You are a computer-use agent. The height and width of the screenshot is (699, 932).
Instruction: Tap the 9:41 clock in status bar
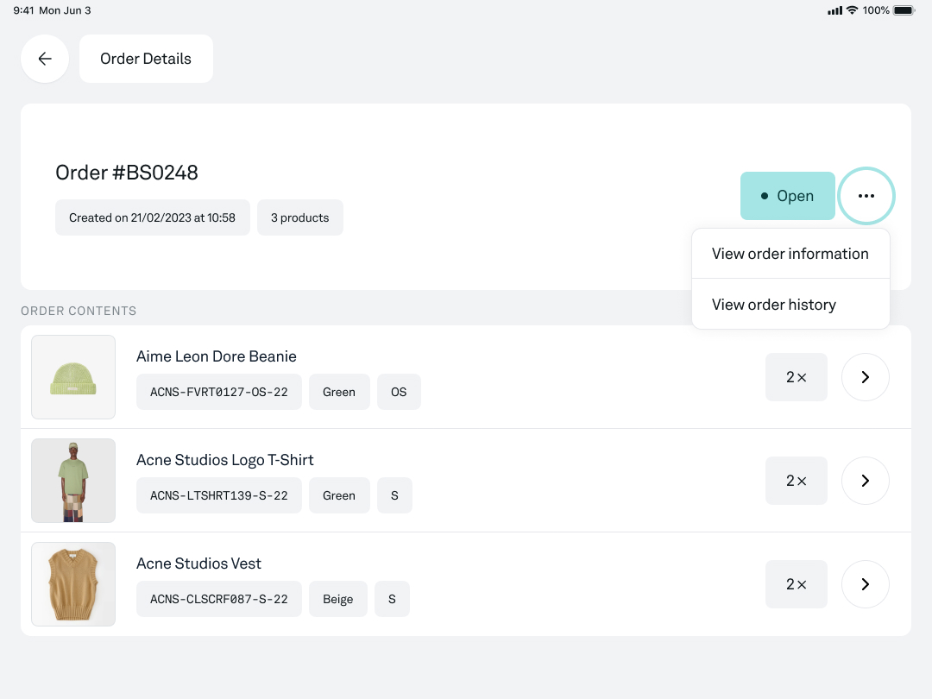(x=24, y=10)
